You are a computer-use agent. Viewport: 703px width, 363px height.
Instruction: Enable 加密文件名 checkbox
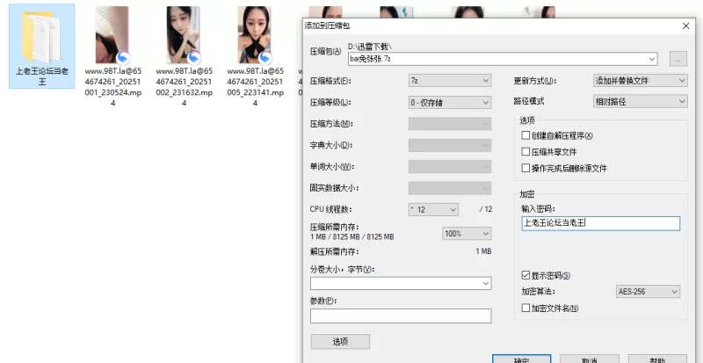click(526, 309)
